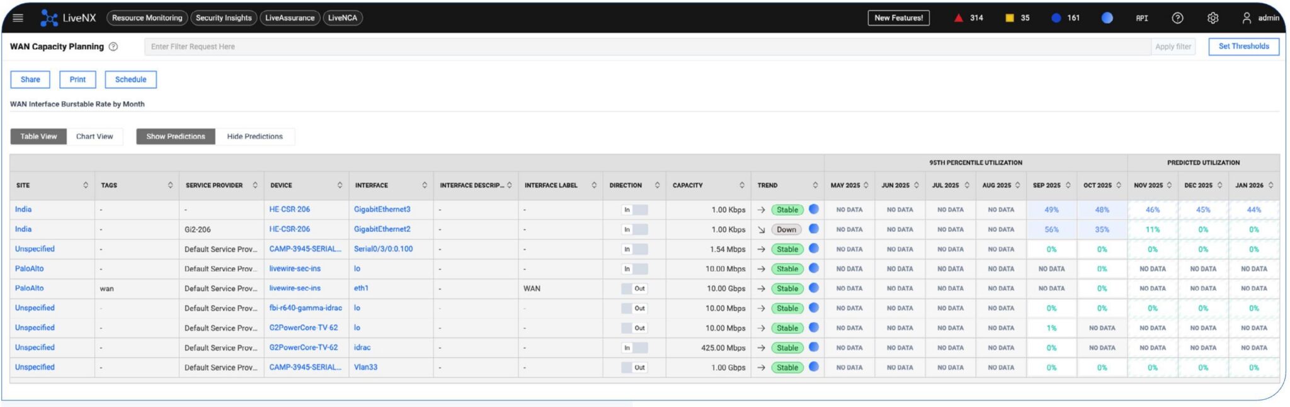Toggle direction In switch for GigabitEthernet2 row

(x=634, y=229)
